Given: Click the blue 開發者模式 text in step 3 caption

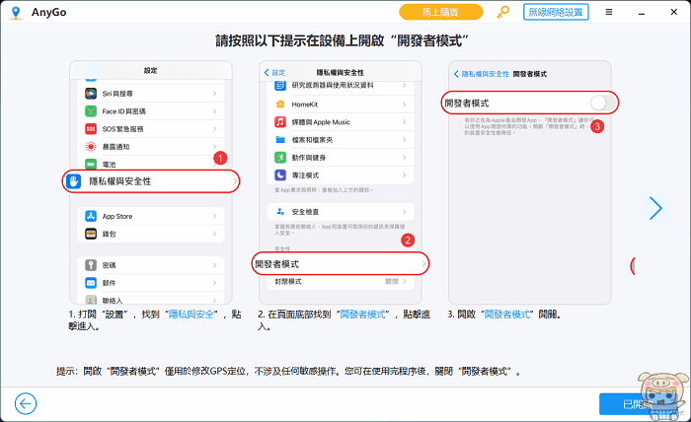Looking at the screenshot, I should tap(506, 315).
